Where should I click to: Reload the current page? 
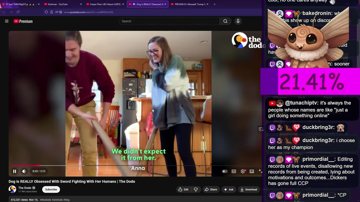pyautogui.click(x=18, y=12)
